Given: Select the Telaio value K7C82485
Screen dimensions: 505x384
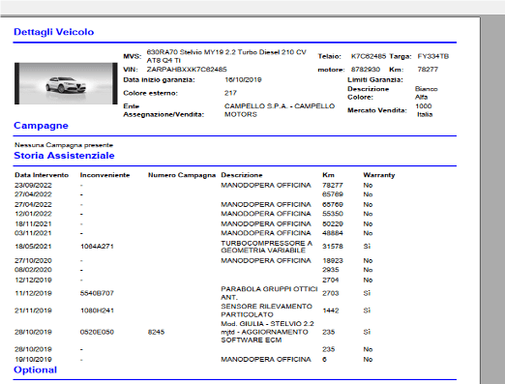Looking at the screenshot, I should (x=369, y=56).
